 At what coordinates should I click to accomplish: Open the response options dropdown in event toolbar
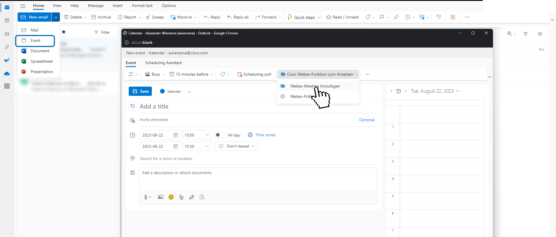tap(133, 74)
